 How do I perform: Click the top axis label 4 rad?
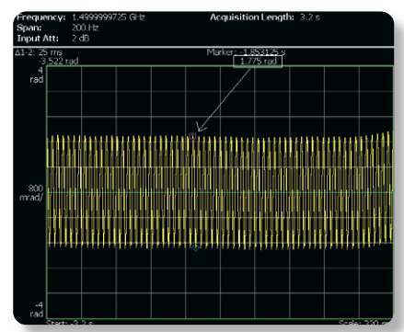pos(37,74)
